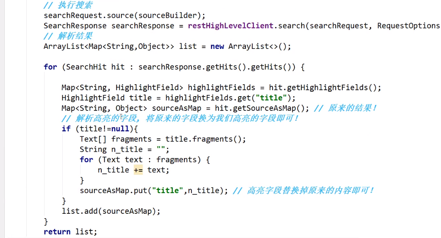Click the highlighted += operator
The height and width of the screenshot is (238, 441).
tap(138, 170)
